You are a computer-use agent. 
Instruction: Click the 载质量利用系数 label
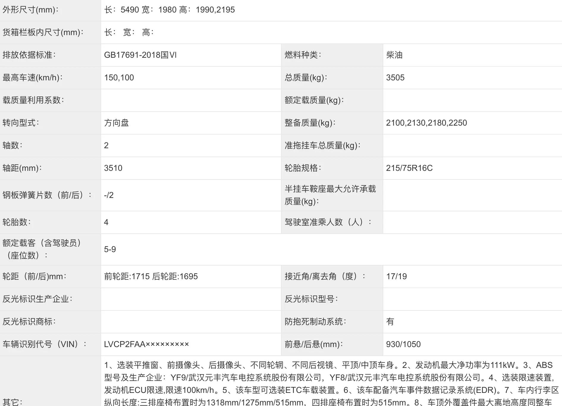click(33, 100)
